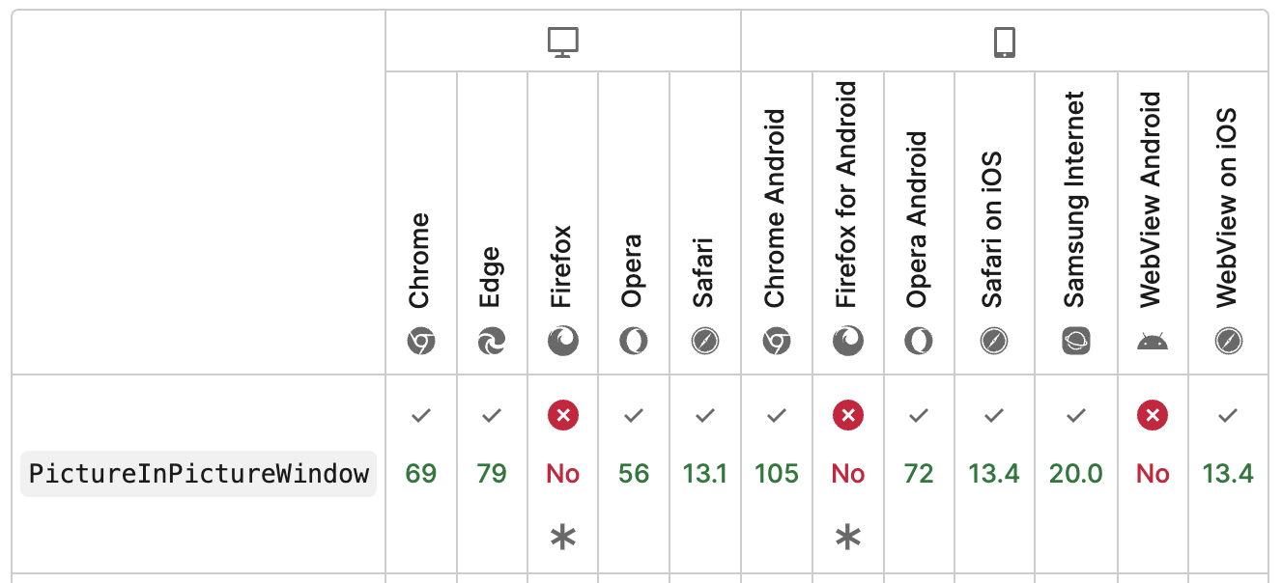The width and height of the screenshot is (1282, 583).
Task: Expand Firefox desktop support notes asterisk
Action: coord(563,539)
